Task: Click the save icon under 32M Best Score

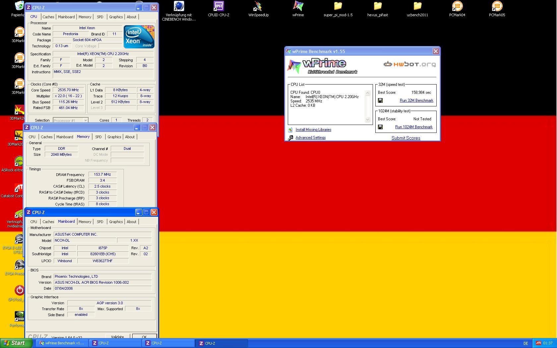Action: [380, 100]
